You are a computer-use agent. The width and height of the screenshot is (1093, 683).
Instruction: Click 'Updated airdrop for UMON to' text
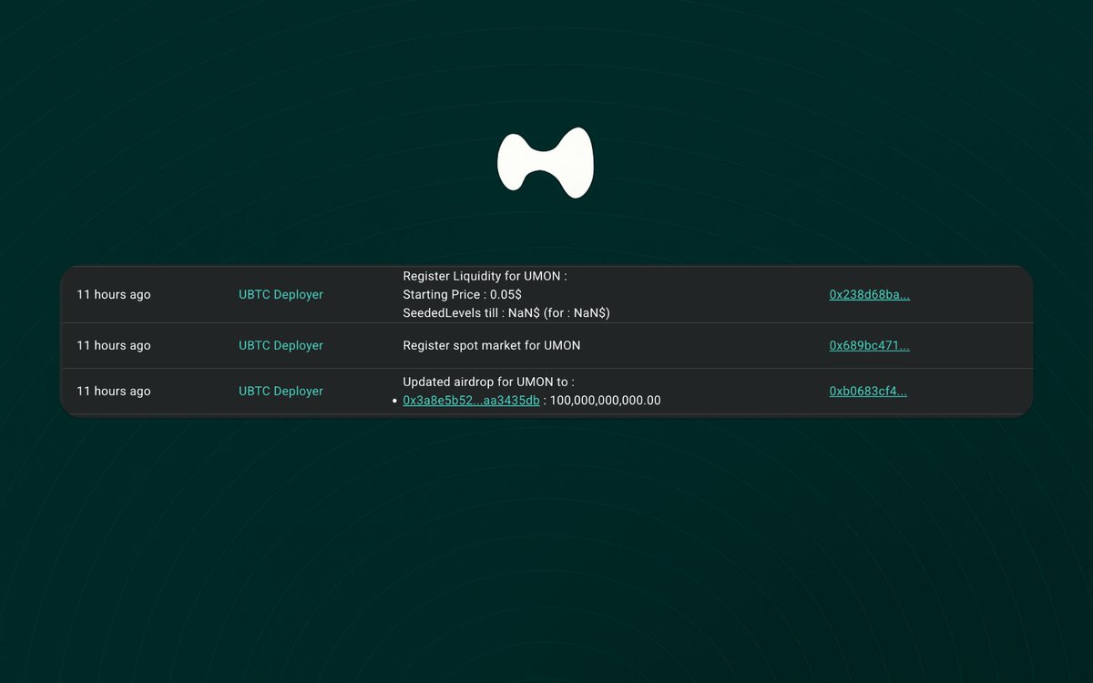(x=488, y=382)
